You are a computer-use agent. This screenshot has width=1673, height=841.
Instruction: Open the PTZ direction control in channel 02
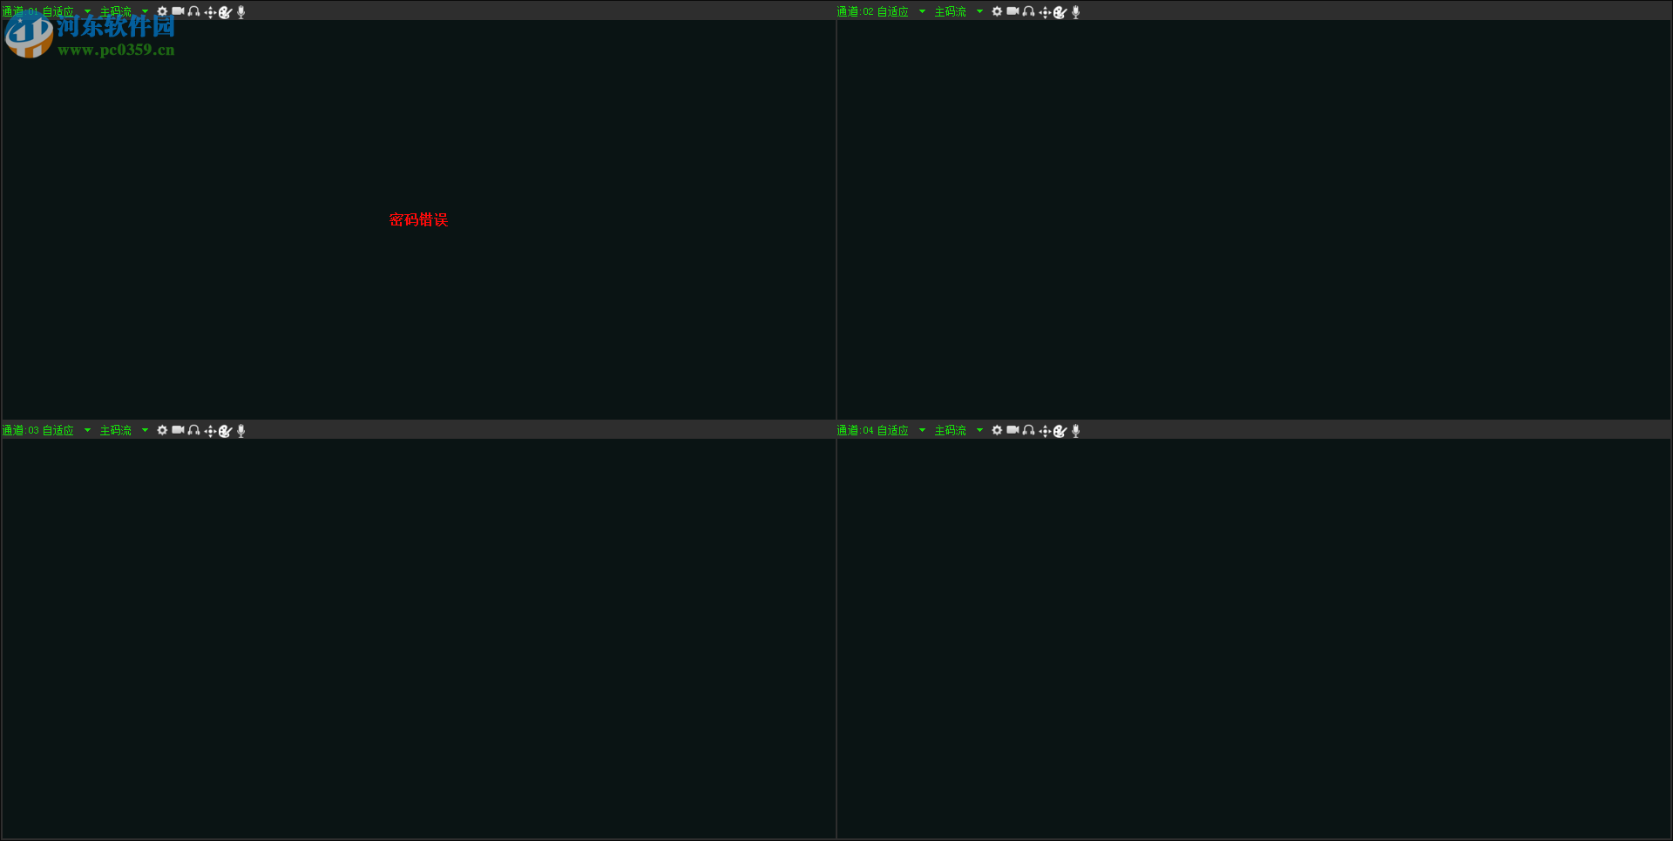pos(1045,12)
